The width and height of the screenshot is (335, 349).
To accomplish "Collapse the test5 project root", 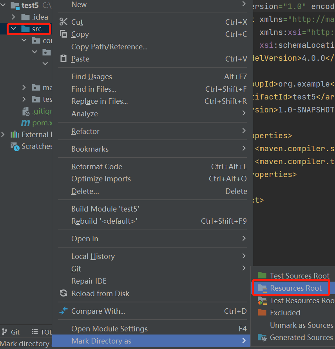I will click(3, 5).
